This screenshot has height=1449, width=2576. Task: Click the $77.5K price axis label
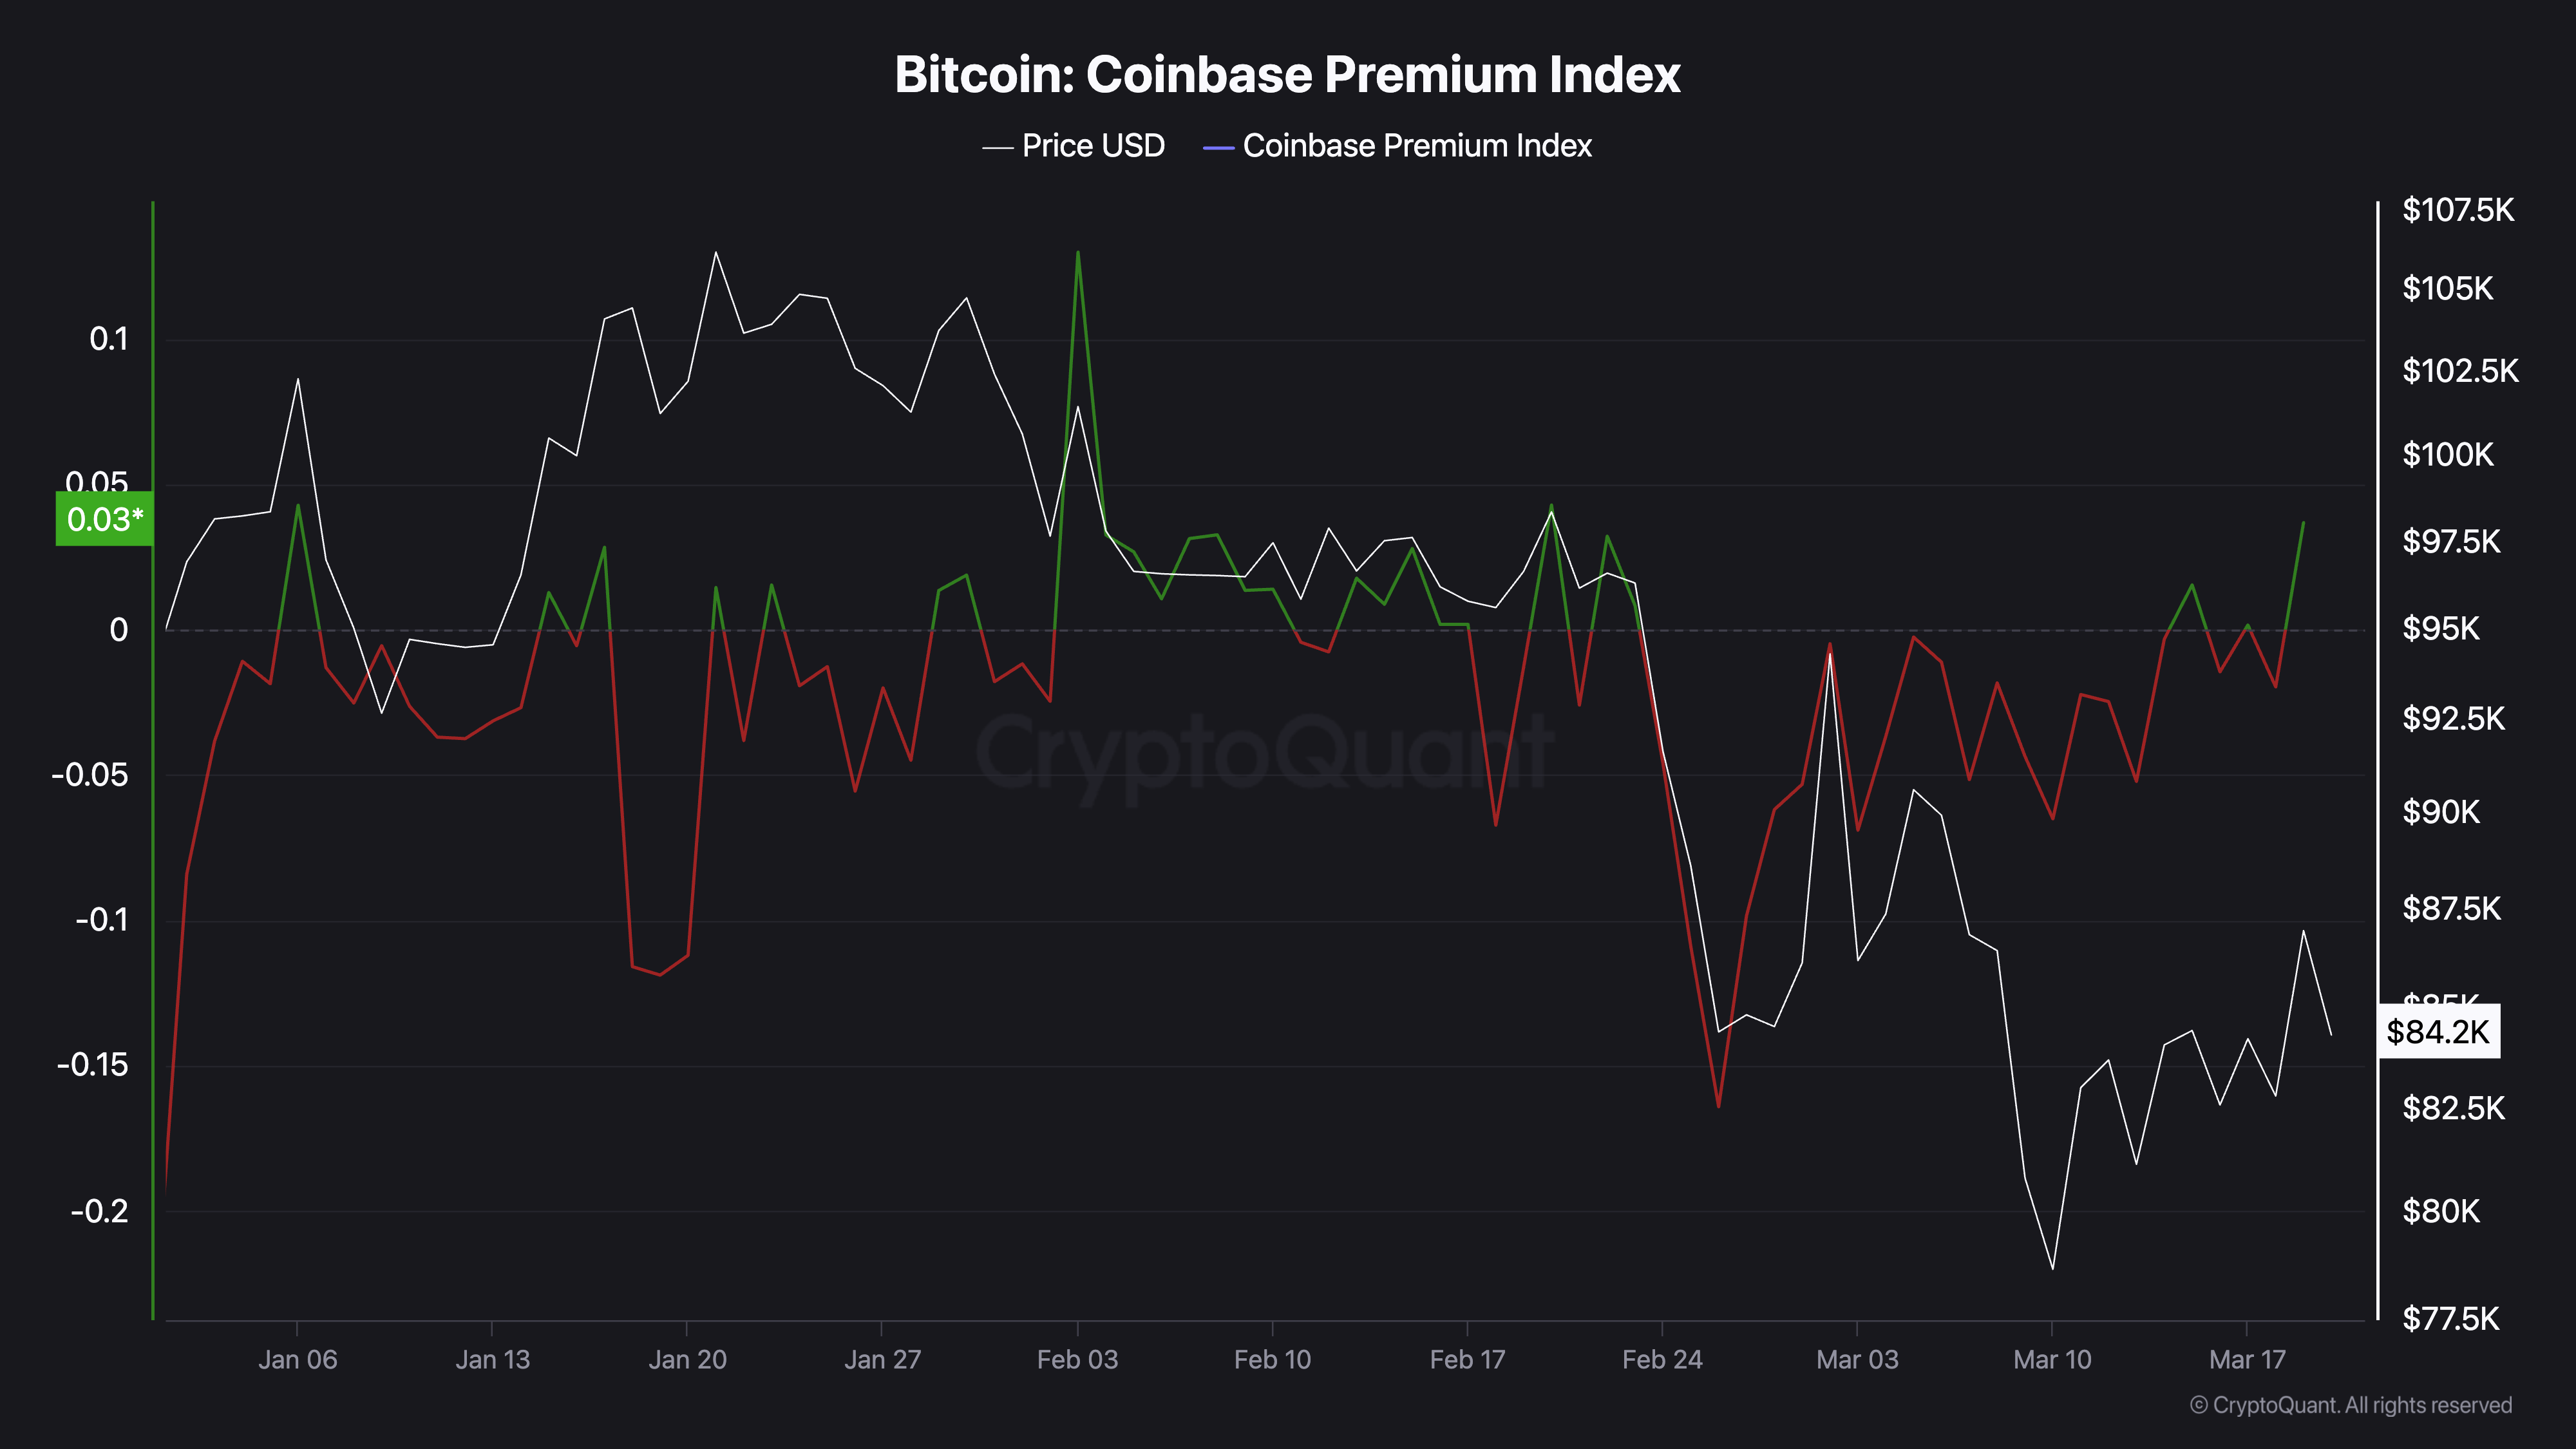[2450, 1318]
